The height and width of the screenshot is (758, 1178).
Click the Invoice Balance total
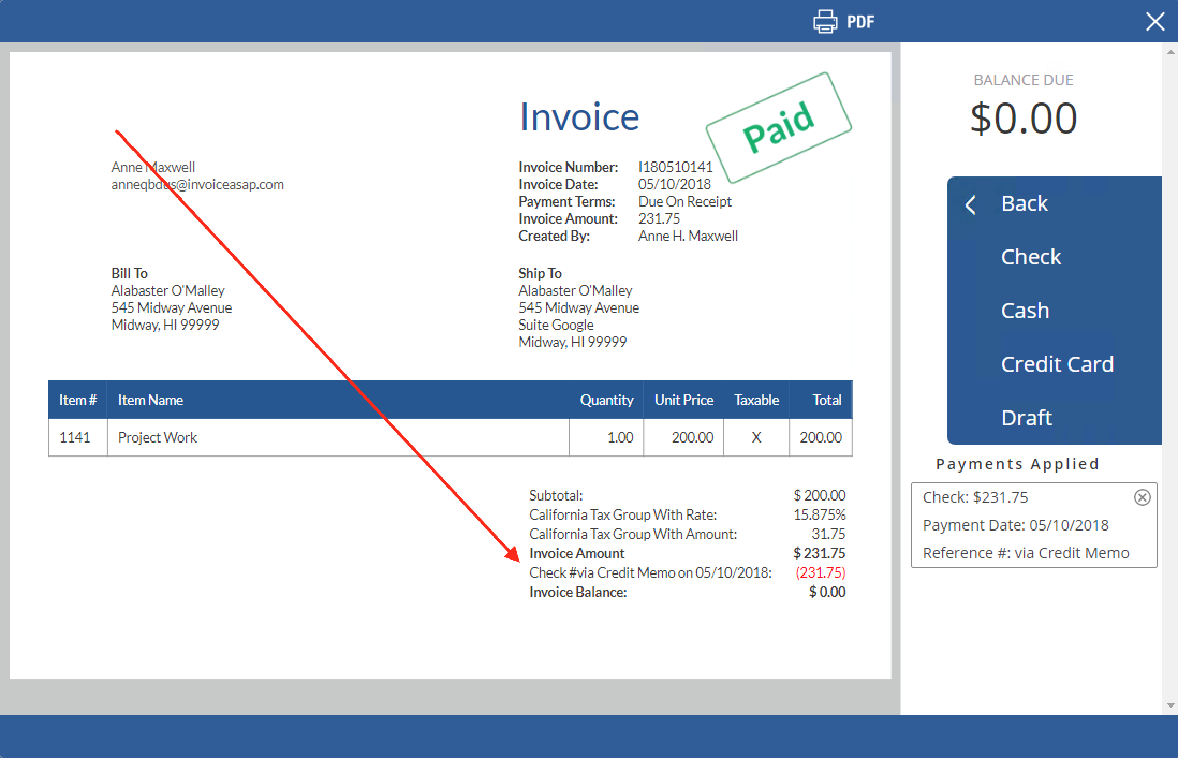coord(578,592)
